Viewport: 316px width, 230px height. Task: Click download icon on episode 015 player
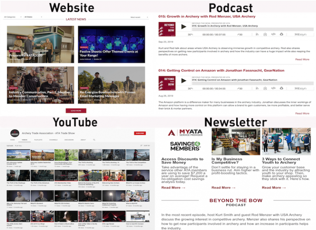265,34
